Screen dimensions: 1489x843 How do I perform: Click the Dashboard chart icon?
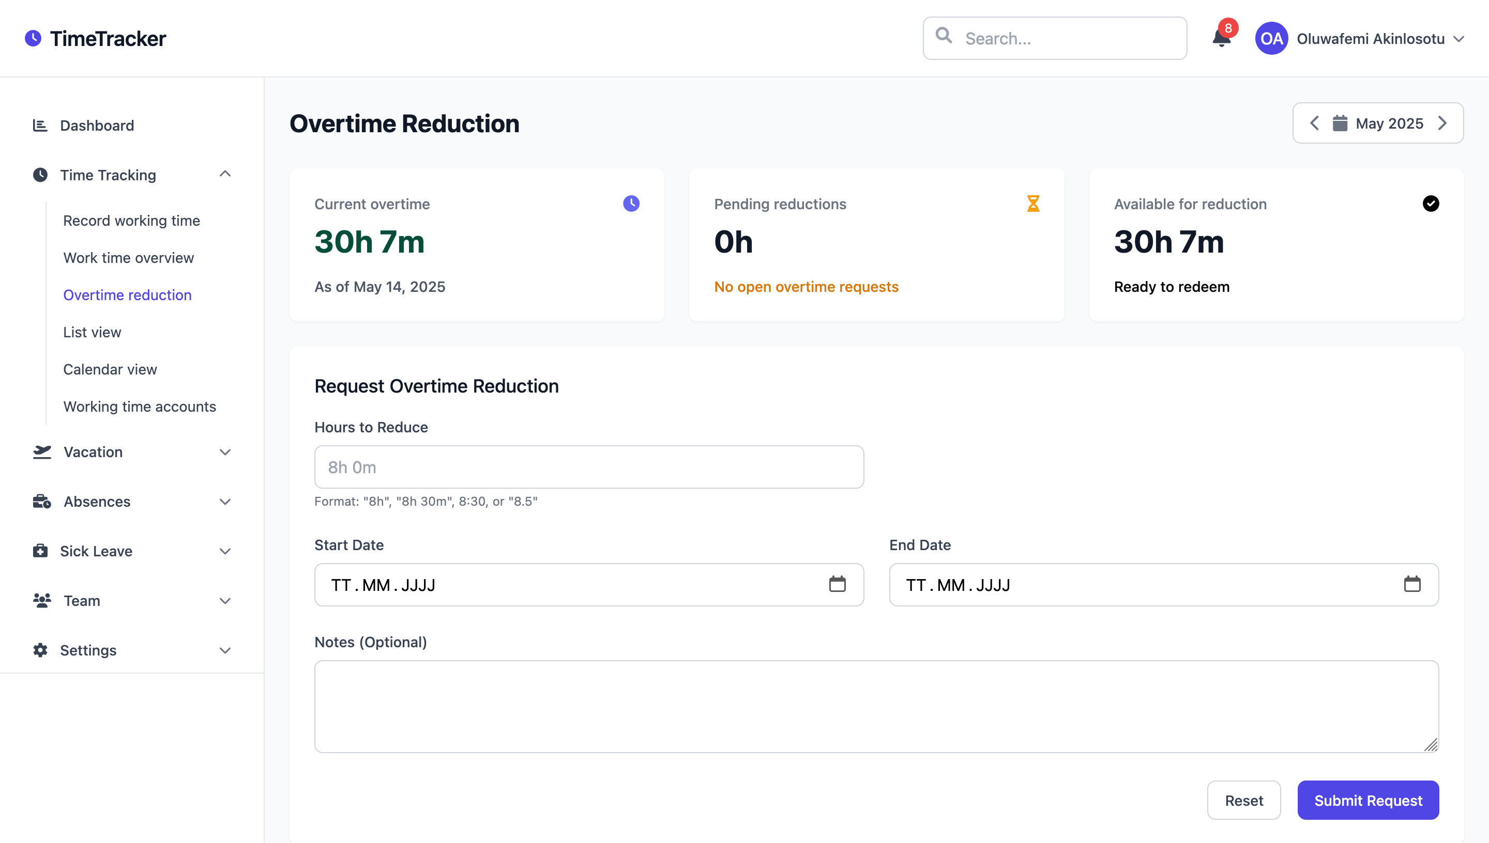pyautogui.click(x=40, y=125)
